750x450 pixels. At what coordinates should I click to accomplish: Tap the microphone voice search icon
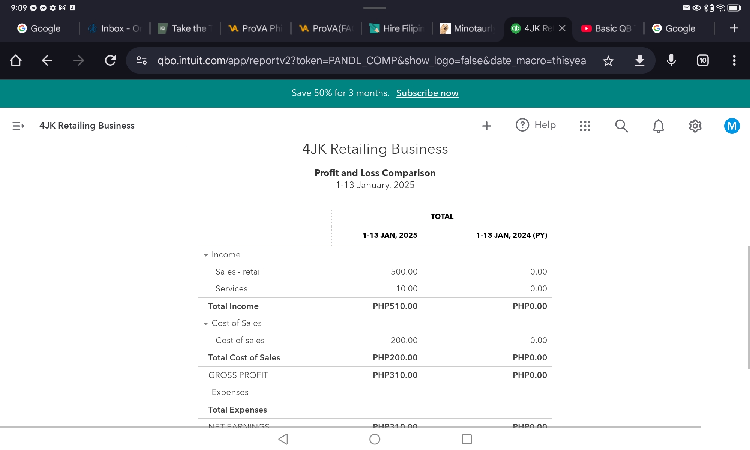[671, 61]
